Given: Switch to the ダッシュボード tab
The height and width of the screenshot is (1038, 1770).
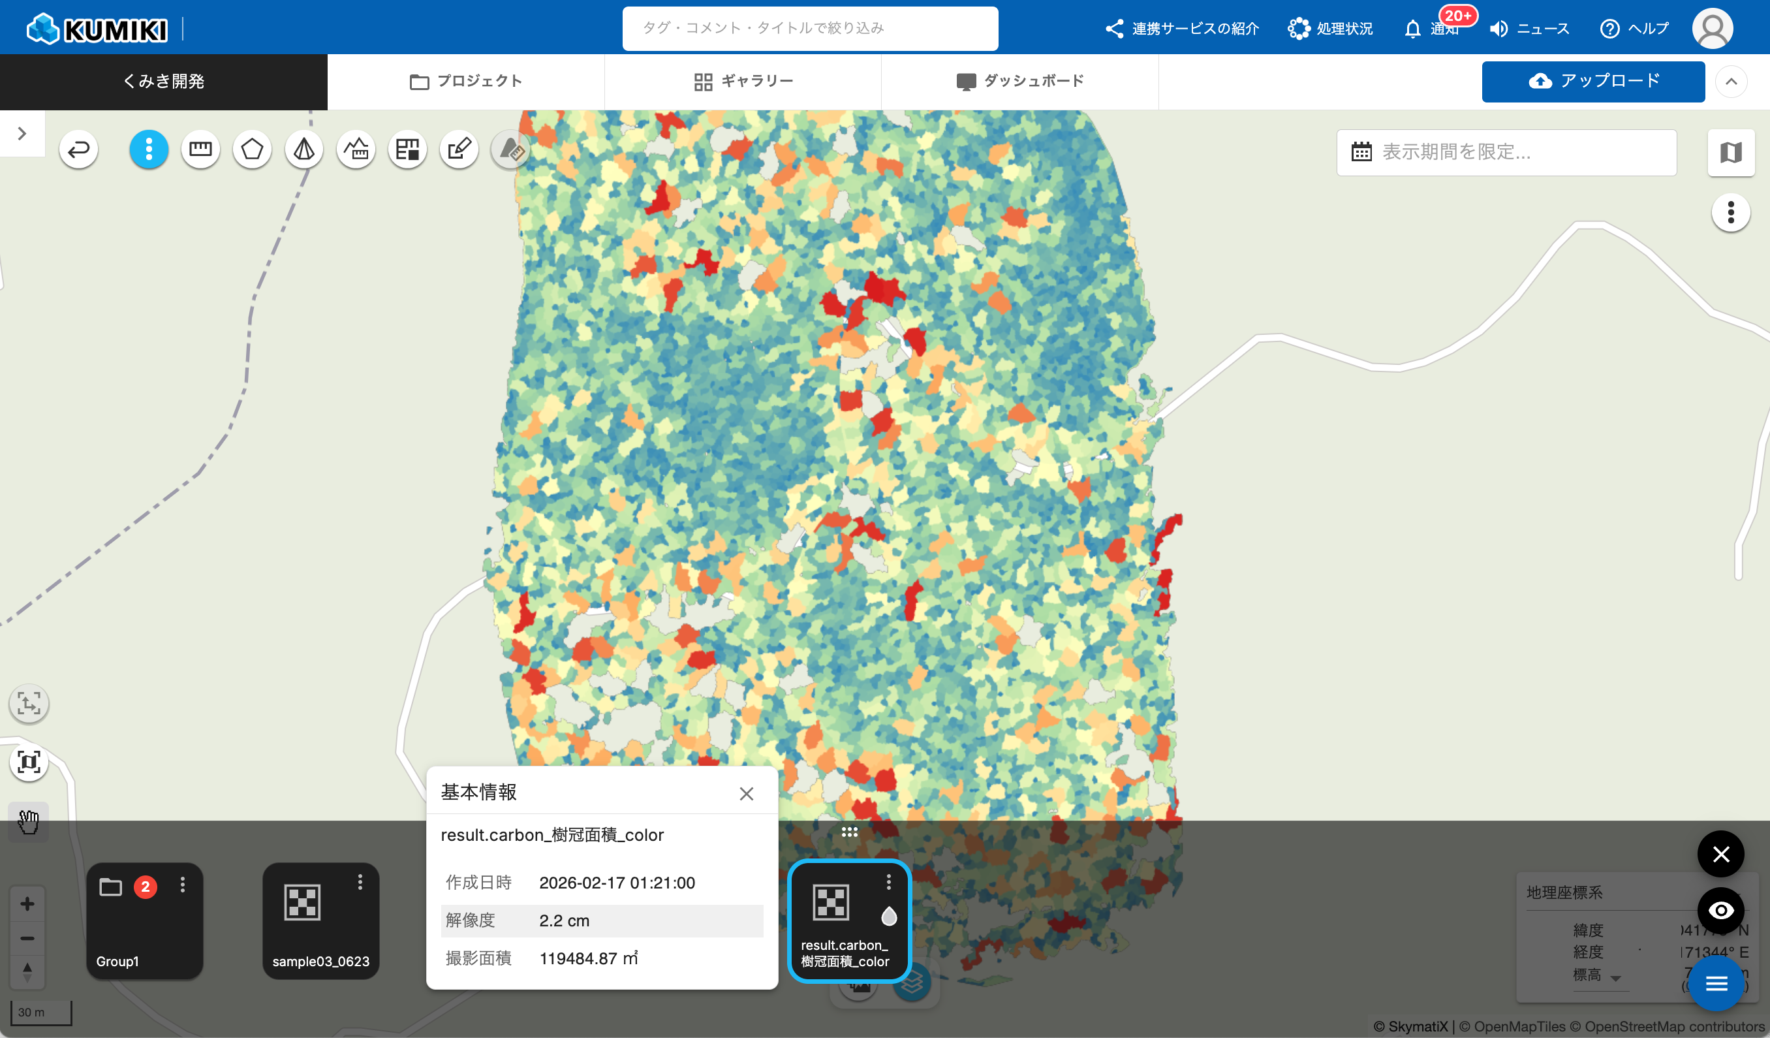Looking at the screenshot, I should tap(1020, 82).
